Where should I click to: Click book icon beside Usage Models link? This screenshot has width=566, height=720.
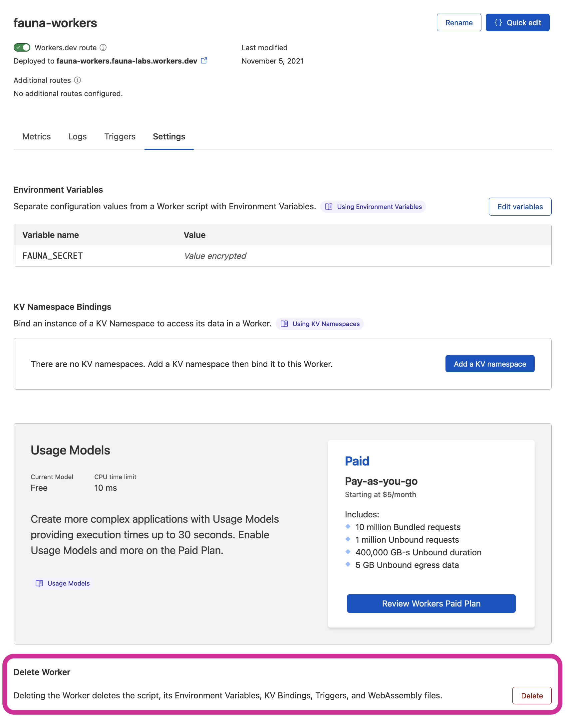point(39,583)
